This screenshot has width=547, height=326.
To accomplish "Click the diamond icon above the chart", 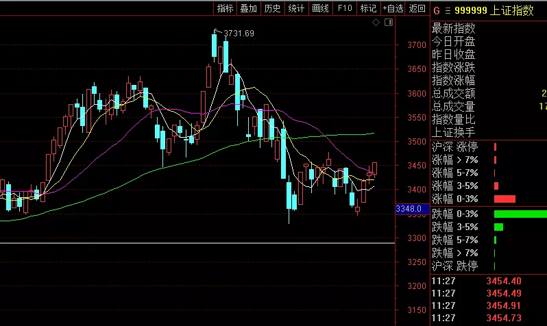I will 376,23.
